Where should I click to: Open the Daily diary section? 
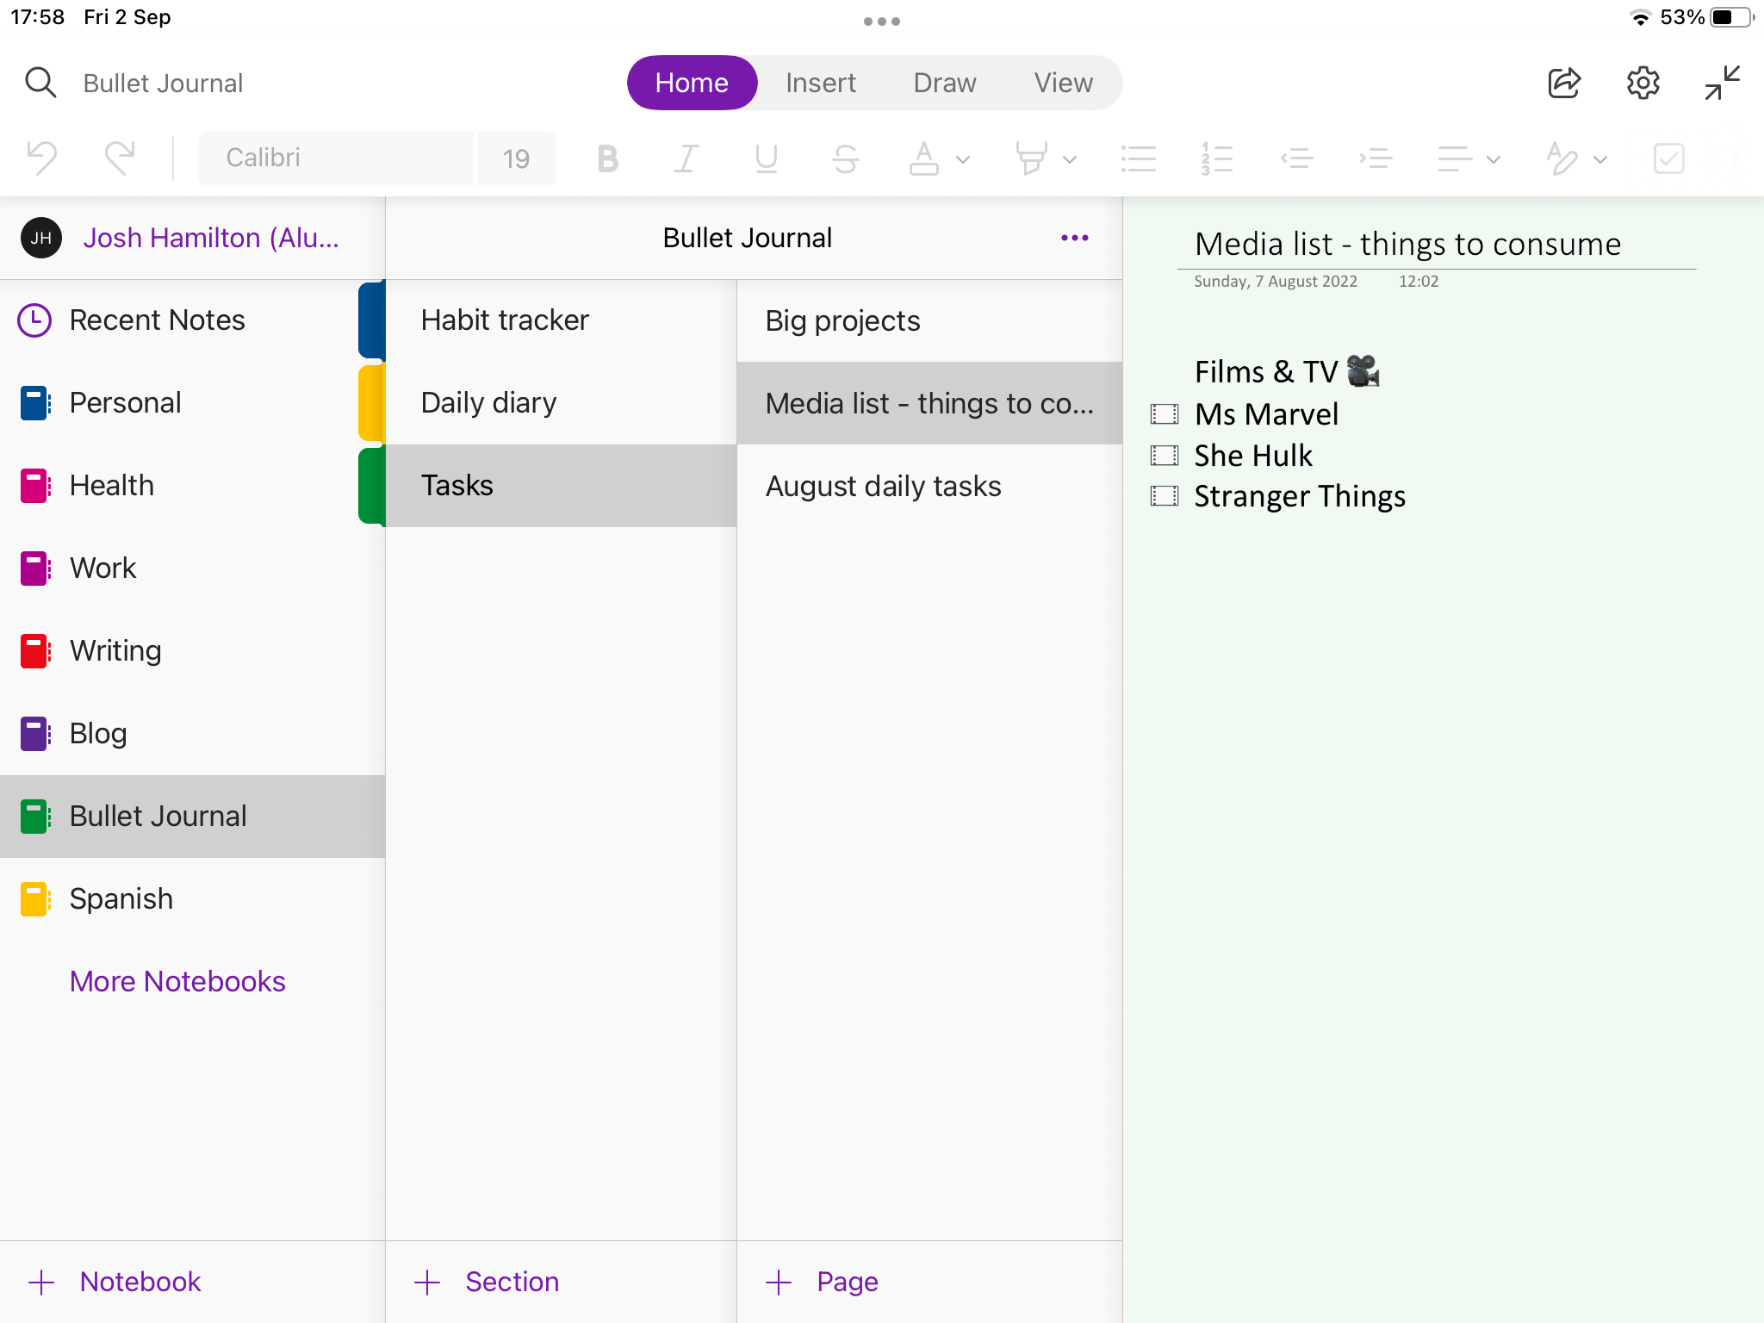coord(561,403)
